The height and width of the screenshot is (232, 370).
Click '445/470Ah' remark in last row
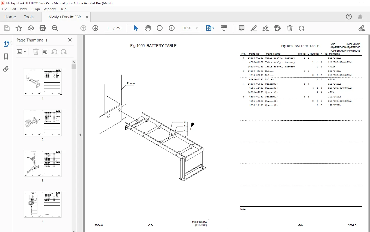[335, 105]
